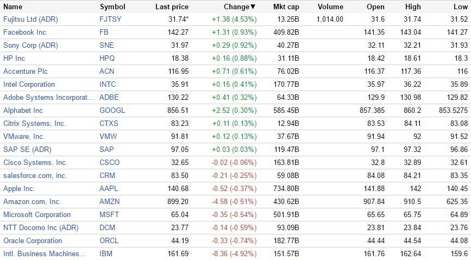Sort by the Last price header
471x260 pixels.
(x=172, y=7)
